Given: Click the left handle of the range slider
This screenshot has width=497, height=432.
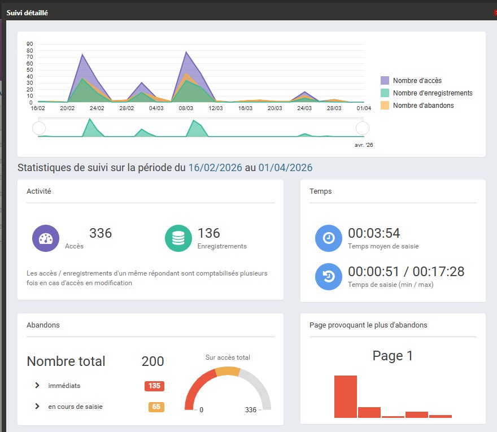Looking at the screenshot, I should (39, 128).
